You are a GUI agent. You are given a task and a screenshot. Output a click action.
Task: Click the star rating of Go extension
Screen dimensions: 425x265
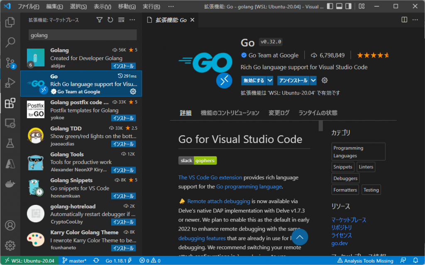click(x=373, y=55)
